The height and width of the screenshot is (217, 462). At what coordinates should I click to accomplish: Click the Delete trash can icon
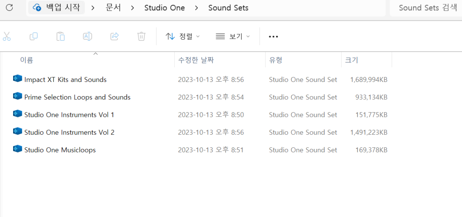141,37
